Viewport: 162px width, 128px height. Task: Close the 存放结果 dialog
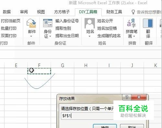(139, 97)
